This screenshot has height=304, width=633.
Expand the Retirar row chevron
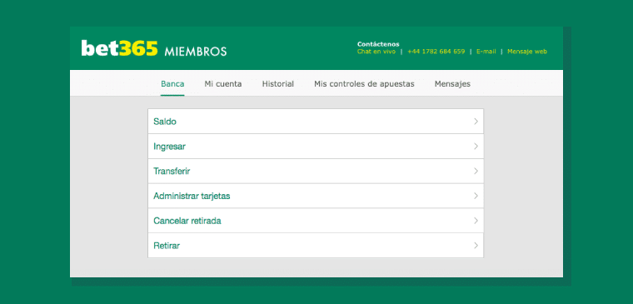[476, 246]
